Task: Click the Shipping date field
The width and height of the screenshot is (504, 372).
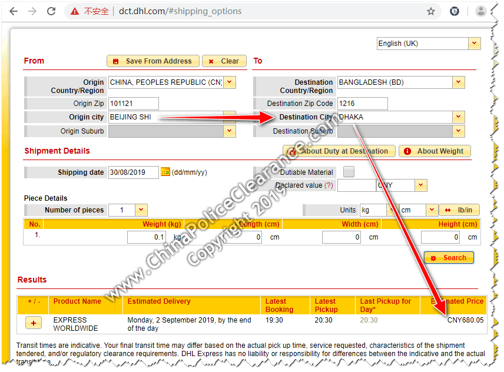Action: (x=134, y=172)
